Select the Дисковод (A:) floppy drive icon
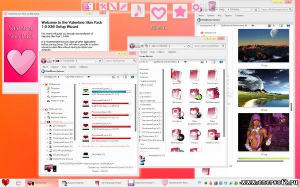This screenshot has height=187, width=300. coord(85,155)
